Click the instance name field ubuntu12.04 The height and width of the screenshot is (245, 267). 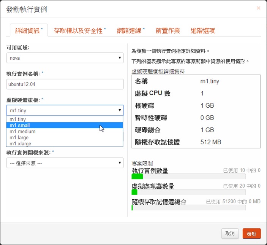click(x=65, y=84)
